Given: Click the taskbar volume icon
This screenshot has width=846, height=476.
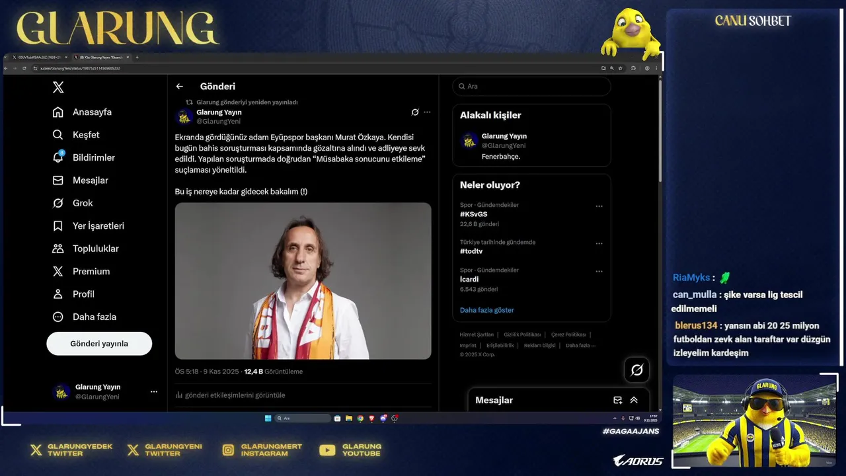Looking at the screenshot, I should click(x=637, y=418).
